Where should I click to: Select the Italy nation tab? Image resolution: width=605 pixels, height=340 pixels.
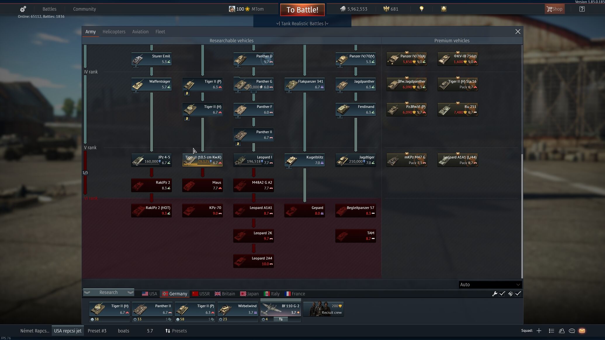pyautogui.click(x=272, y=294)
